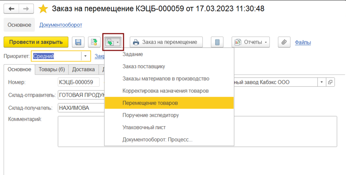Choose Поручение экспедитору menu item
The image size is (346, 175).
pyautogui.click(x=169, y=115)
